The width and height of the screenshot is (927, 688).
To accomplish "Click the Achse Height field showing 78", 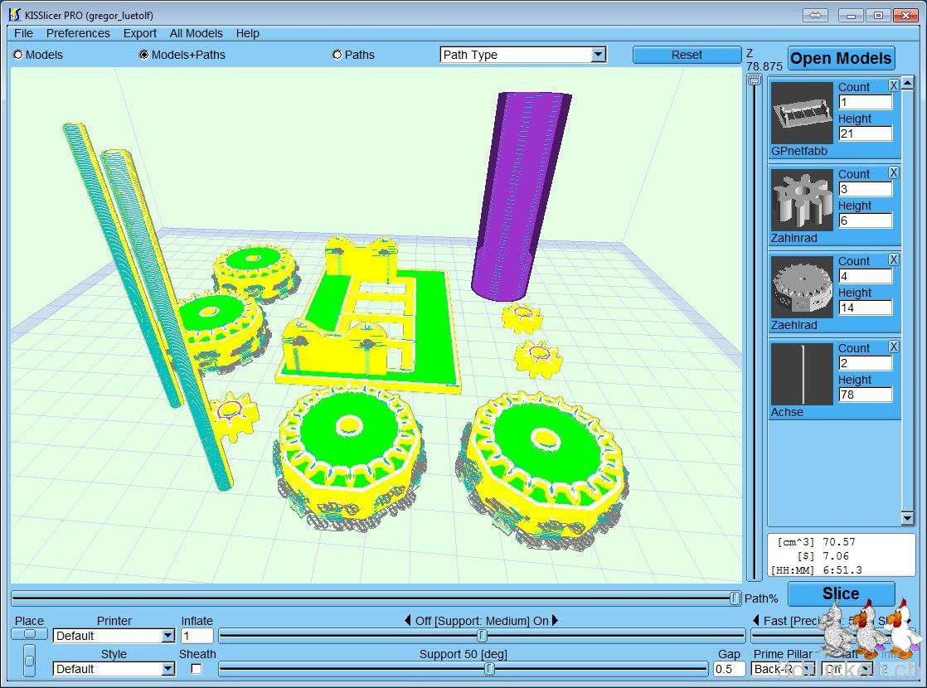I will click(865, 395).
